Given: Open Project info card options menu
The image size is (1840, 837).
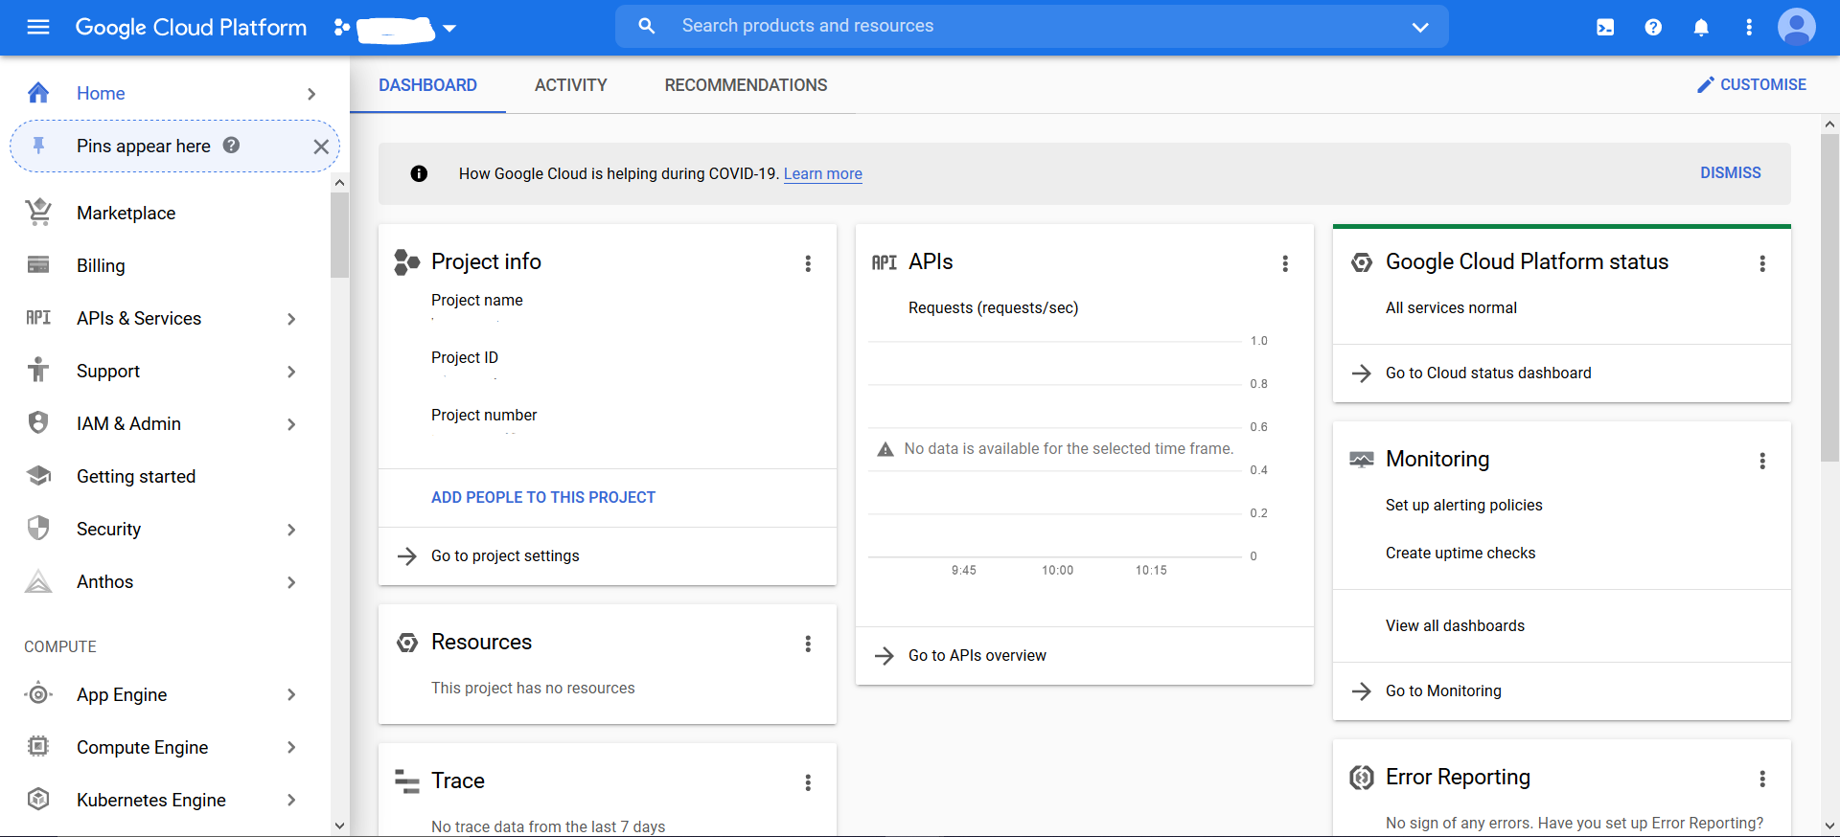Looking at the screenshot, I should click(x=808, y=263).
